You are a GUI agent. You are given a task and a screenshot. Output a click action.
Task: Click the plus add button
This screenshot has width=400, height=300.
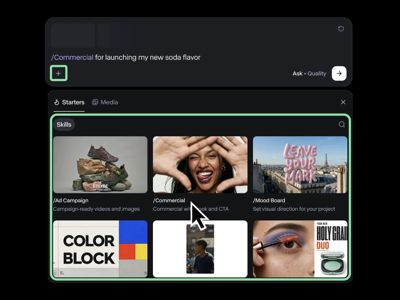(58, 73)
